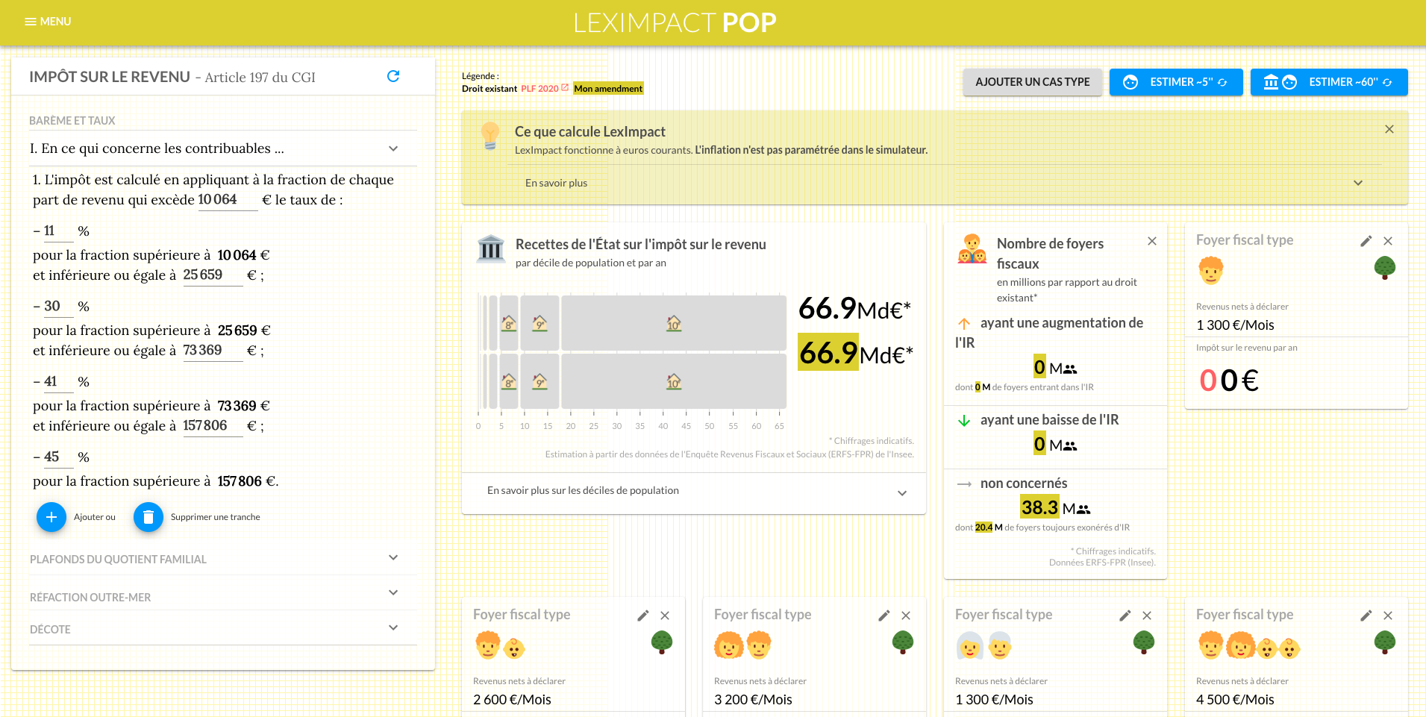Close the Nombre de foyers fiscaux card

coord(1152,241)
